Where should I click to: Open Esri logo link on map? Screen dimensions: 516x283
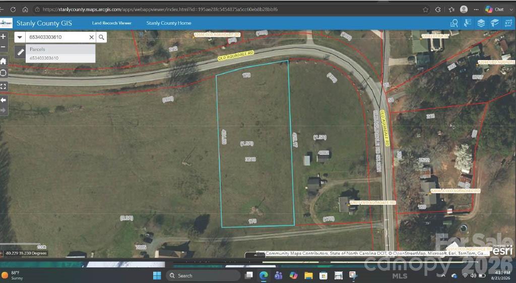coord(503,250)
